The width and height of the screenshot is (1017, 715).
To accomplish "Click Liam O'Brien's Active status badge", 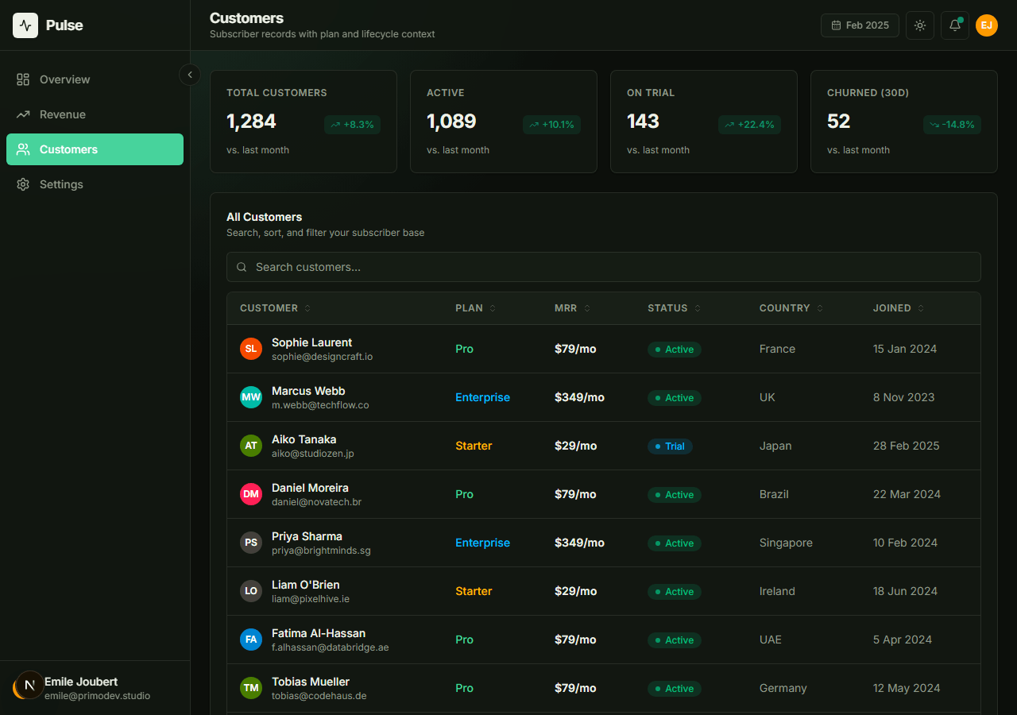I will click(675, 592).
